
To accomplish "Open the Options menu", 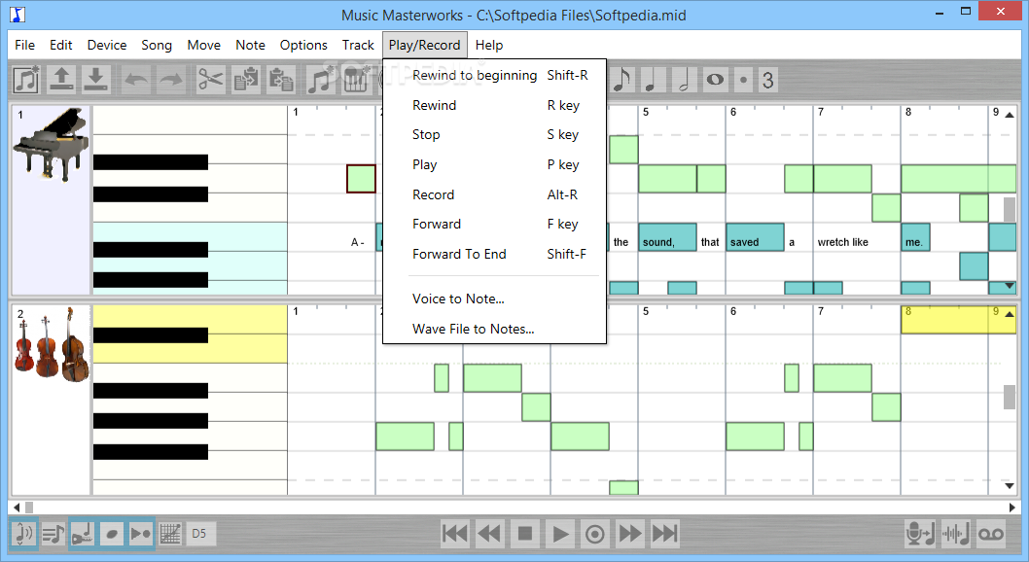I will tap(303, 46).
